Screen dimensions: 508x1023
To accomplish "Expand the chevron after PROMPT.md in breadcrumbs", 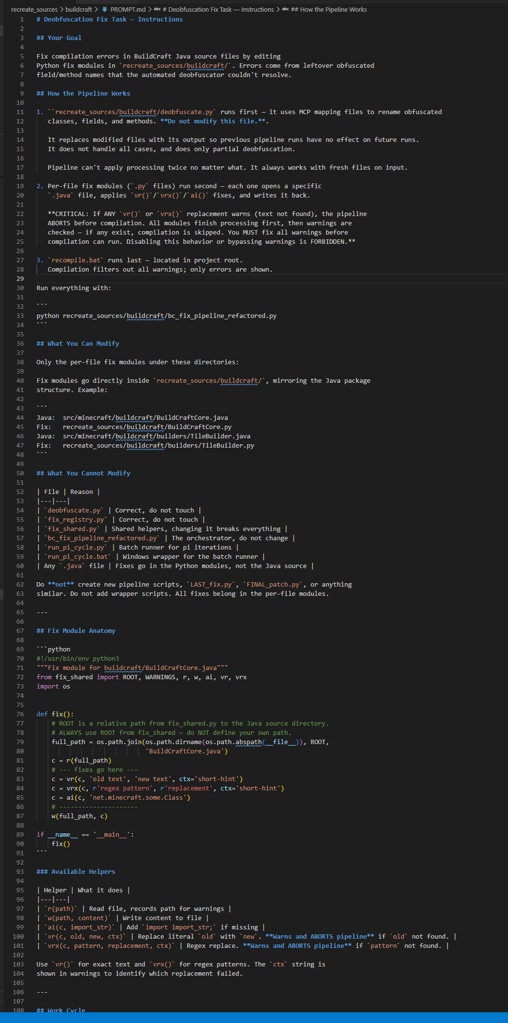I will (x=150, y=9).
